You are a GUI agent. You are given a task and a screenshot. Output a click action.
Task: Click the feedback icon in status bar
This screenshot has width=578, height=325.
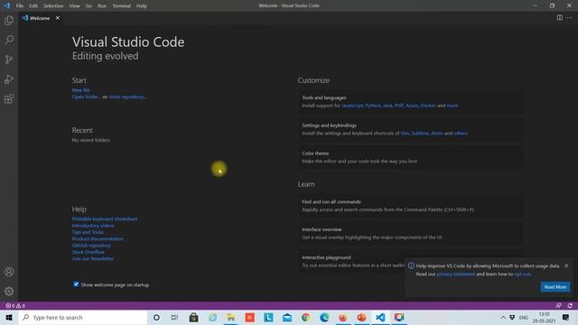(558, 306)
